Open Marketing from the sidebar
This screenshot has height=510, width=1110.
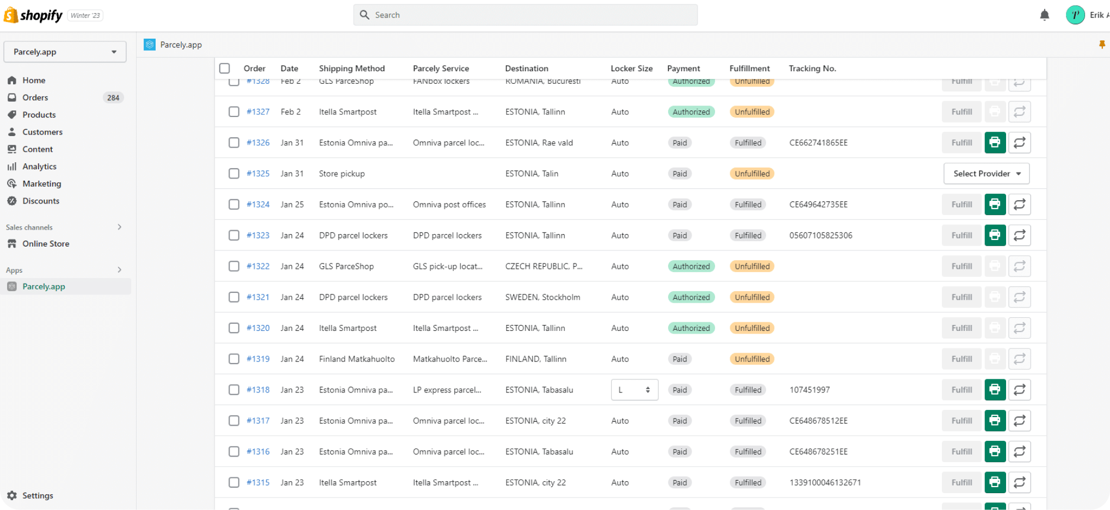click(x=42, y=183)
